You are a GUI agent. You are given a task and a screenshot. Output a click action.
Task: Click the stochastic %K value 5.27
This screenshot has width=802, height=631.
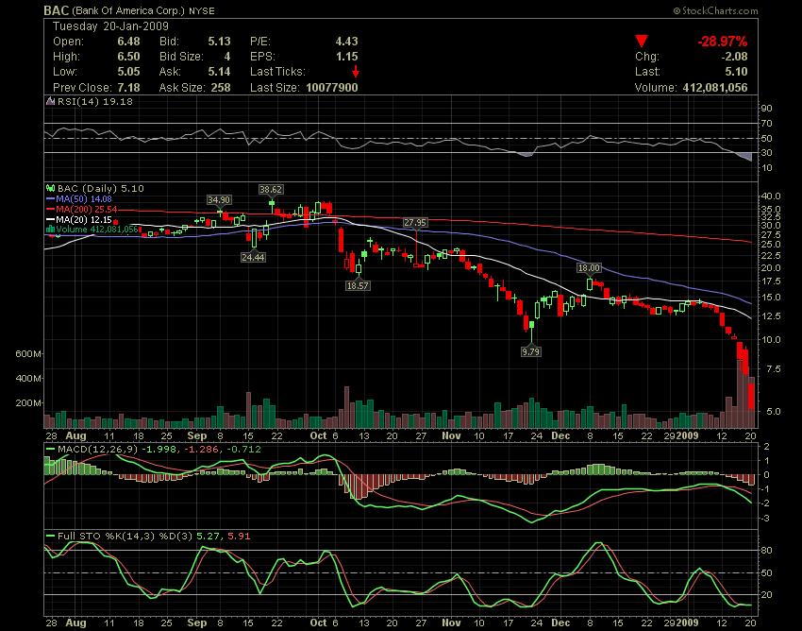tap(208, 537)
